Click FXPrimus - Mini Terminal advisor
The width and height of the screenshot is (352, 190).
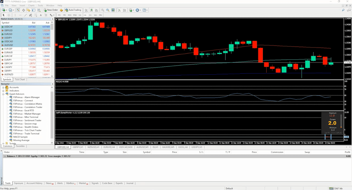click(26, 117)
